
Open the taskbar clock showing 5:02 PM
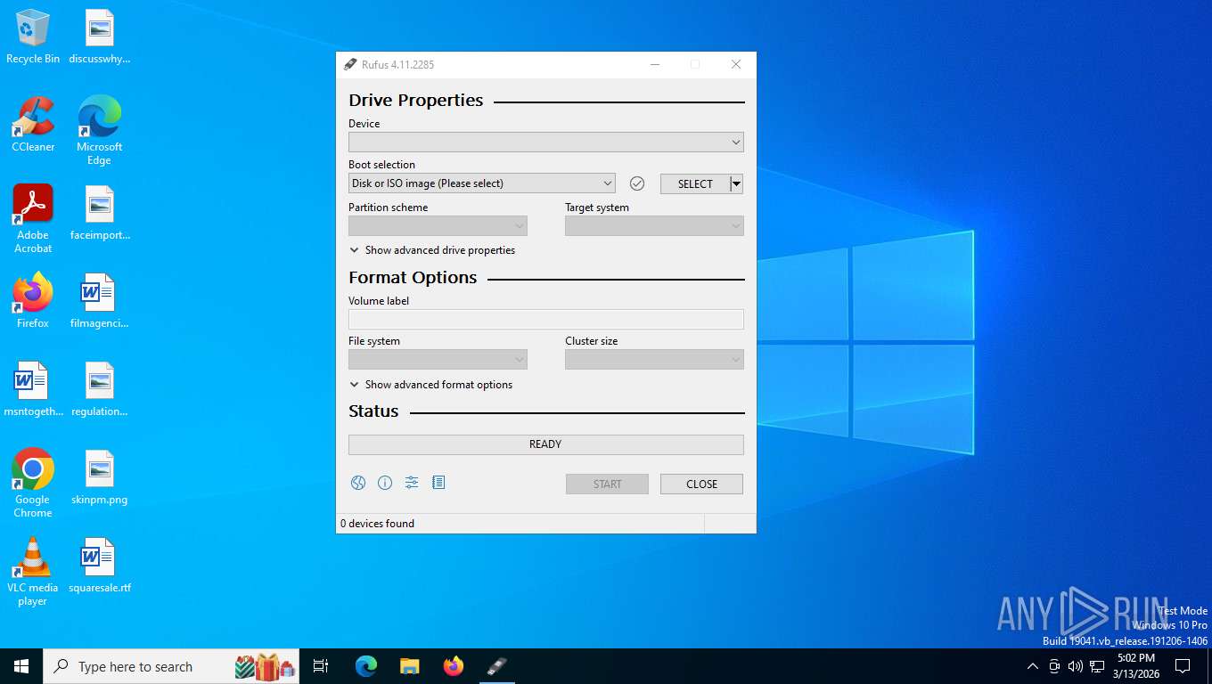point(1135,666)
